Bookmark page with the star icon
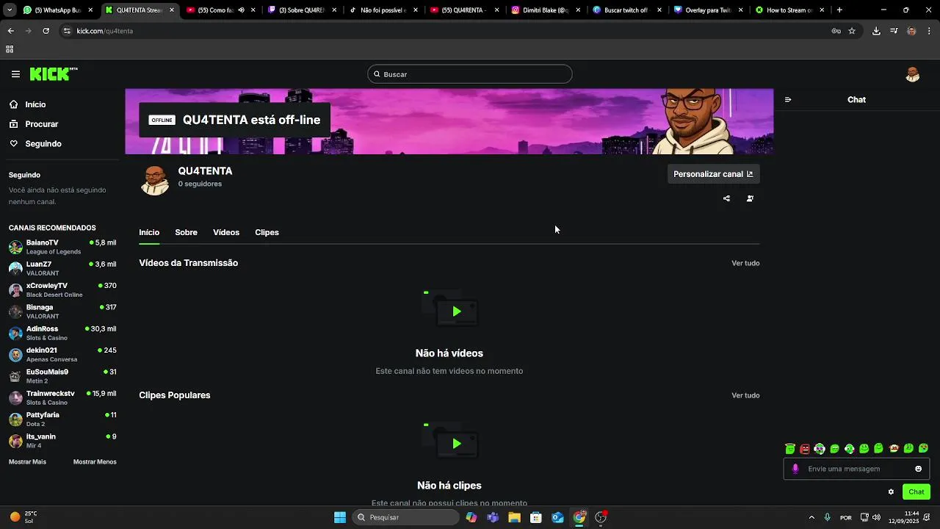The image size is (940, 529). click(852, 31)
